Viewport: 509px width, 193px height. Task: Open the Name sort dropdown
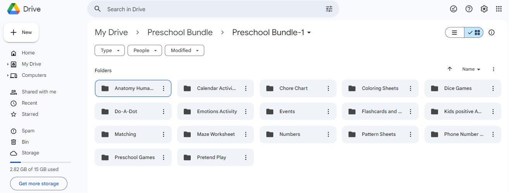click(471, 69)
